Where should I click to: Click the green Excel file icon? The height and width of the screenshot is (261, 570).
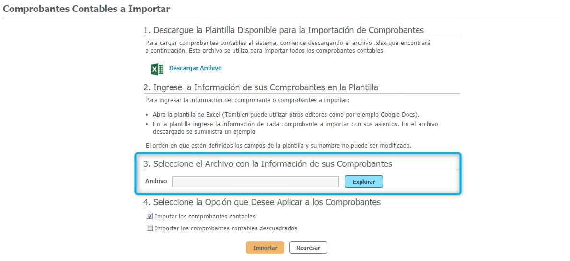157,69
